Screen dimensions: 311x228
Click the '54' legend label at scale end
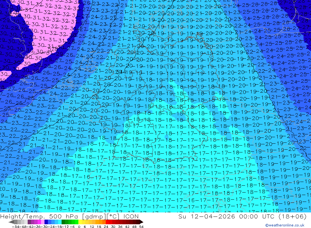[141, 227]
